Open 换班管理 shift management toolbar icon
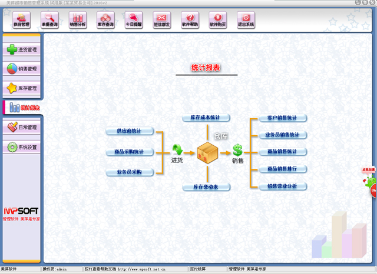 click(21, 21)
